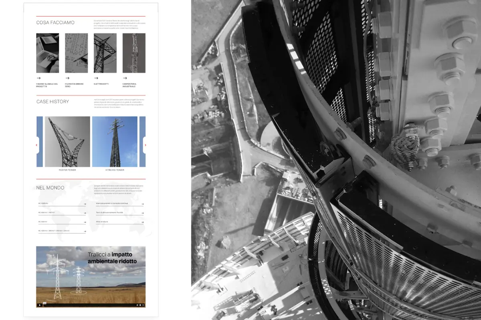Viewport: 481px width, 320px height.
Task: Click the arrow on the AC 420 kV row
Action: 85,231
